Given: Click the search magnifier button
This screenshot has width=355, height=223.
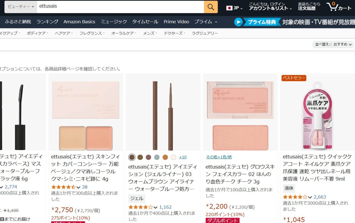Looking at the screenshot, I should (x=211, y=7).
